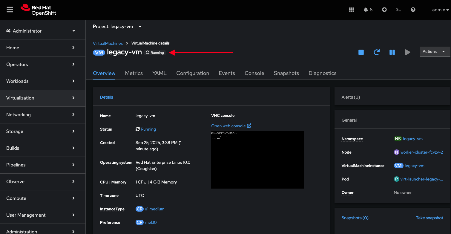451x234 pixels.
Task: Open the admin user menu
Action: [x=440, y=10]
